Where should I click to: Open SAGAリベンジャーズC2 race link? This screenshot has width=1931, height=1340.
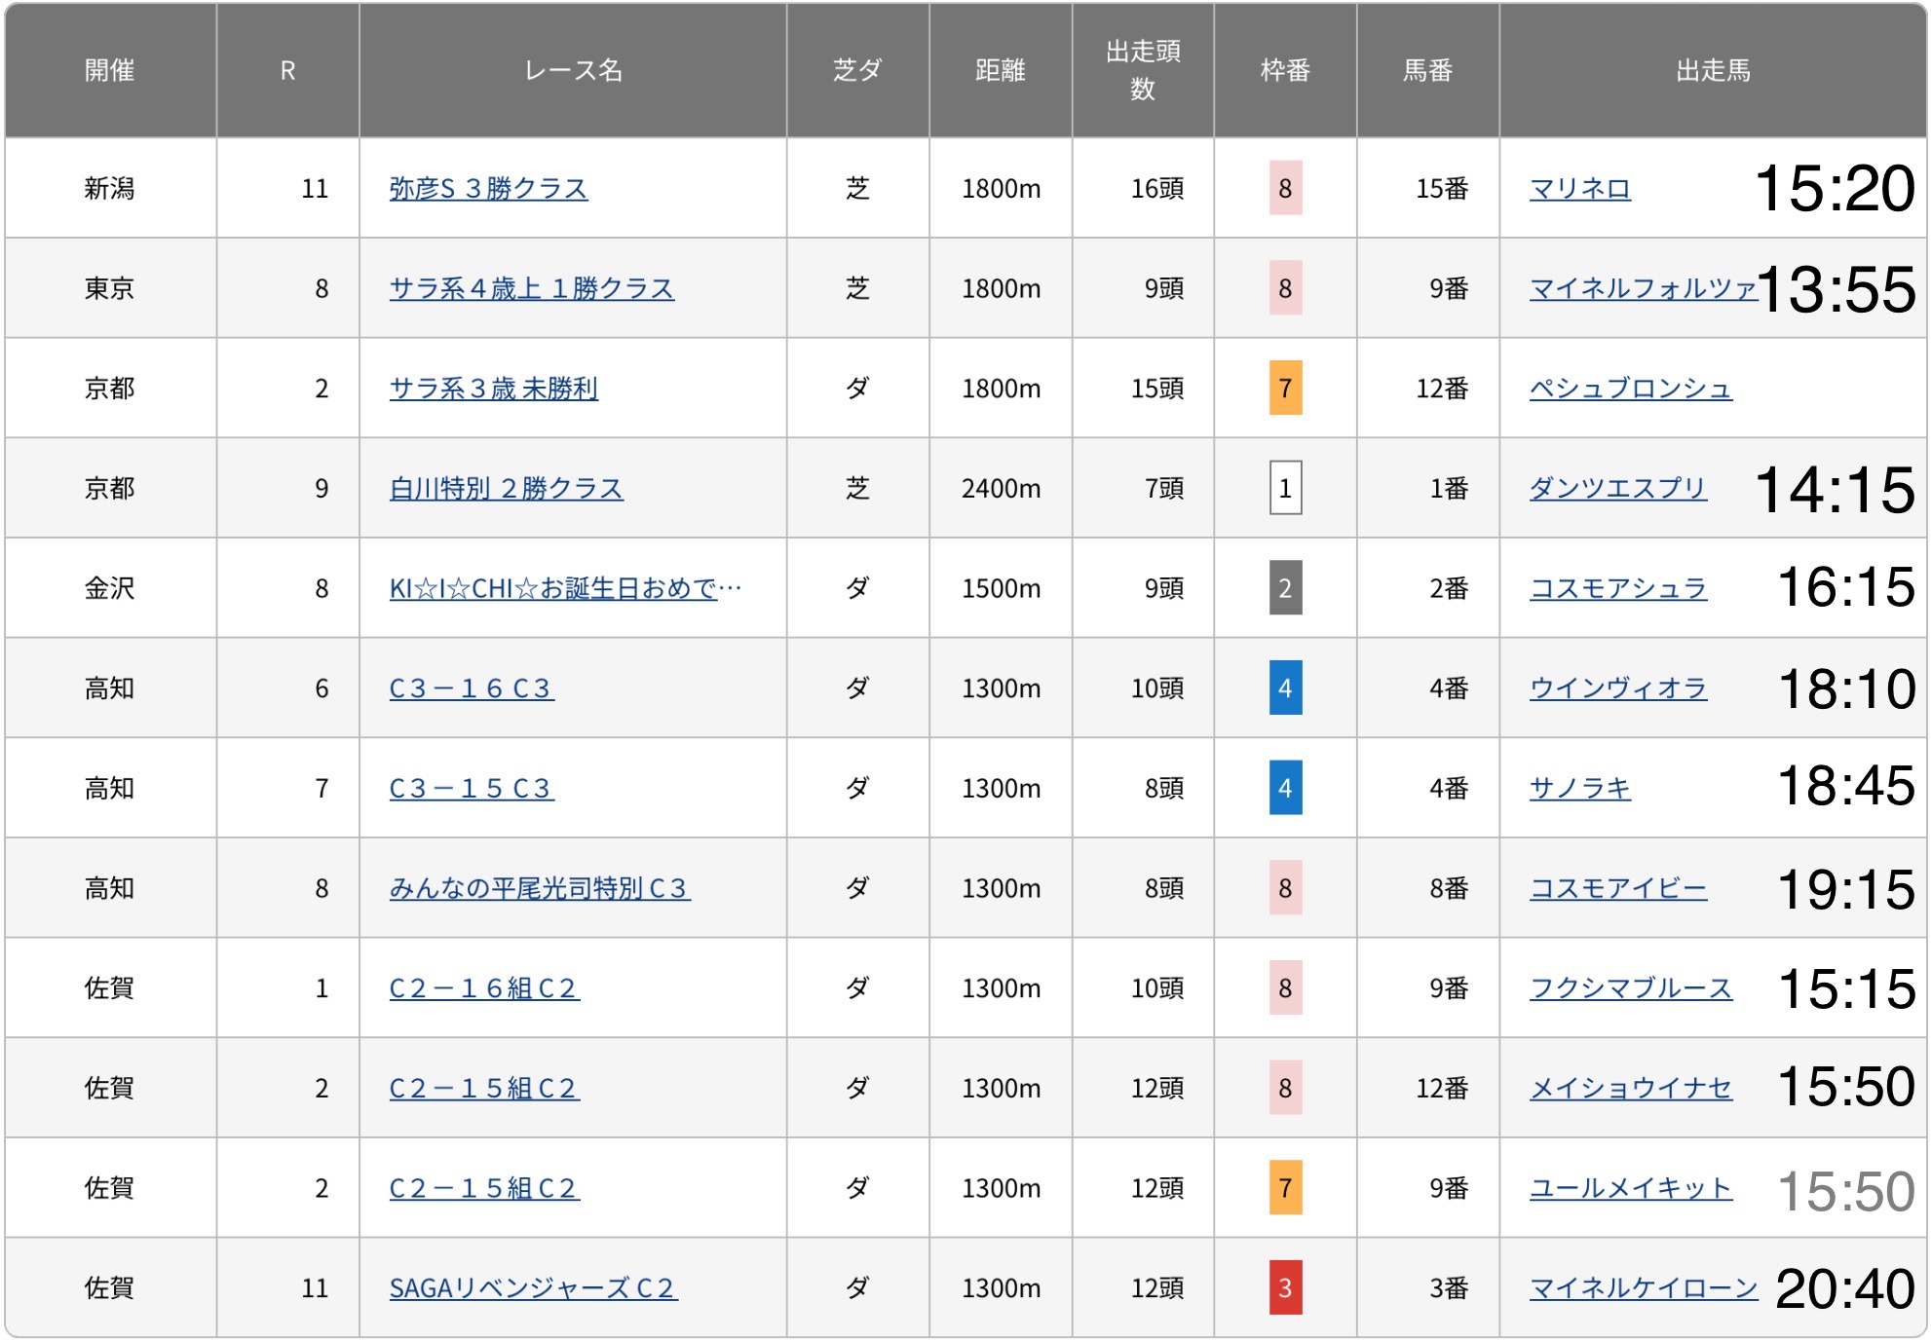coord(533,1288)
